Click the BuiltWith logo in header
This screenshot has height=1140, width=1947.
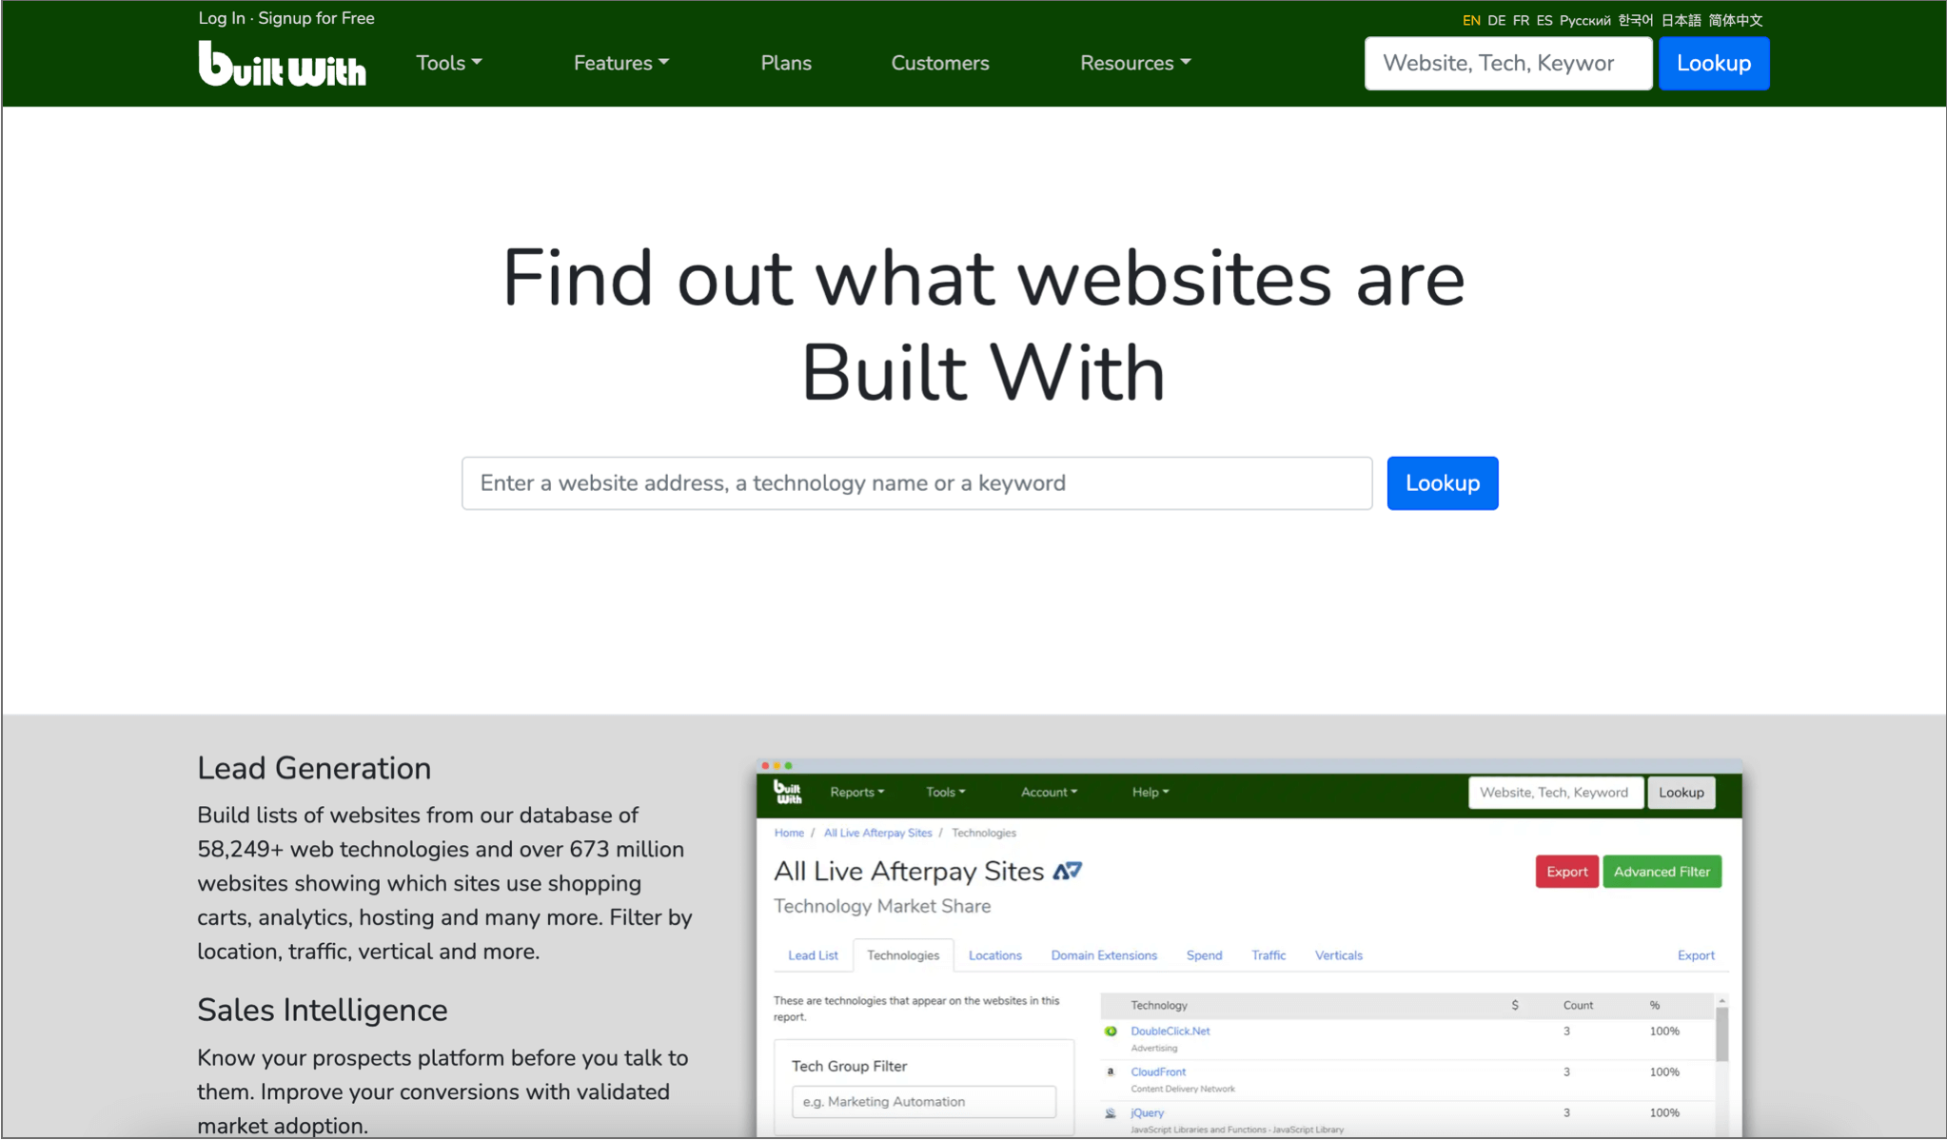tap(282, 64)
